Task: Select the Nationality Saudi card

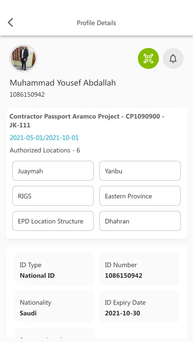Action: click(54, 308)
